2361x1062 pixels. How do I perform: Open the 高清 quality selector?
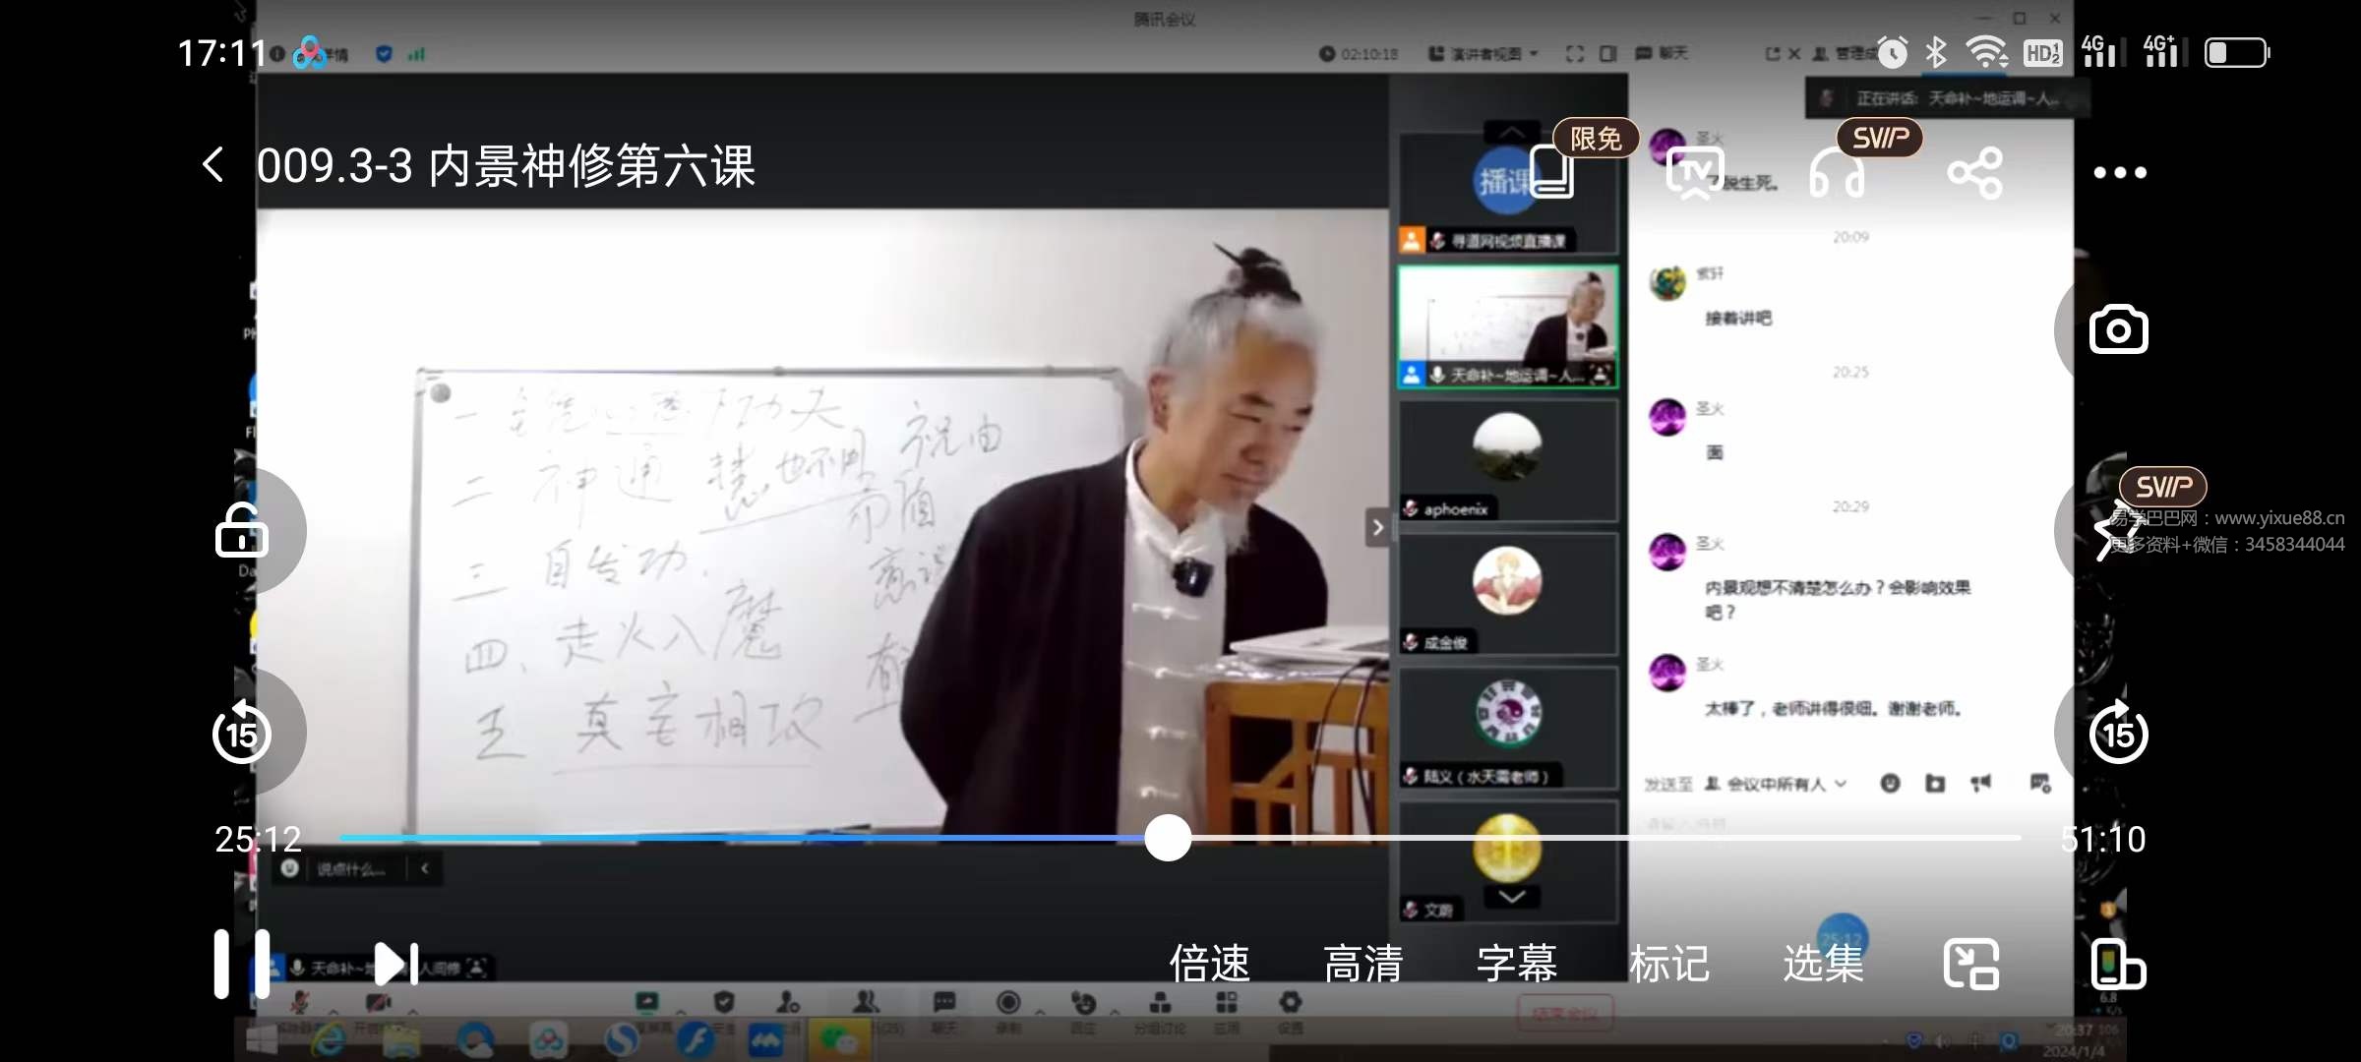click(1363, 964)
